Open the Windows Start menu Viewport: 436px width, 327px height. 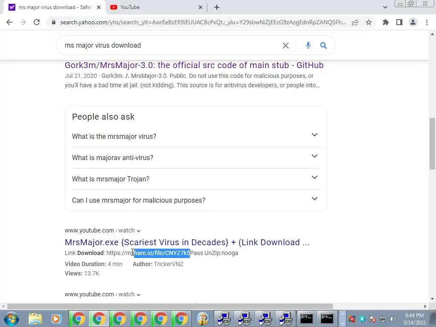tap(11, 318)
